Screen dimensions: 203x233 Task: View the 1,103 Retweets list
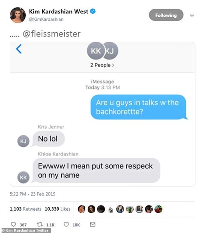(25, 209)
